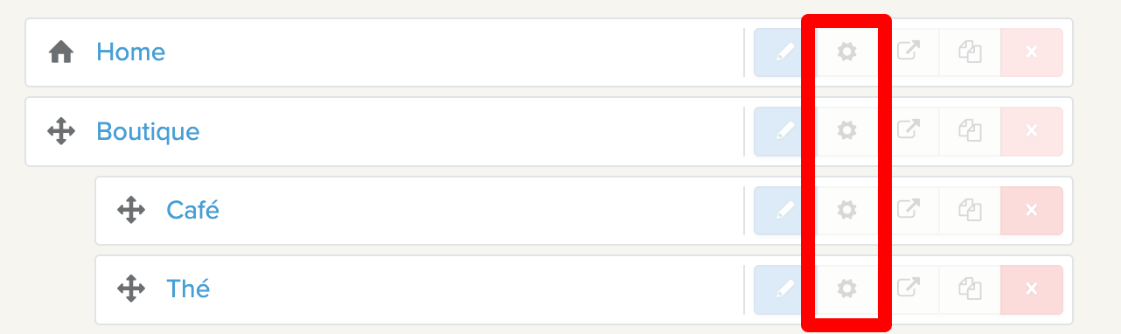Open the Boutique page link
1121x334 pixels.
[148, 132]
